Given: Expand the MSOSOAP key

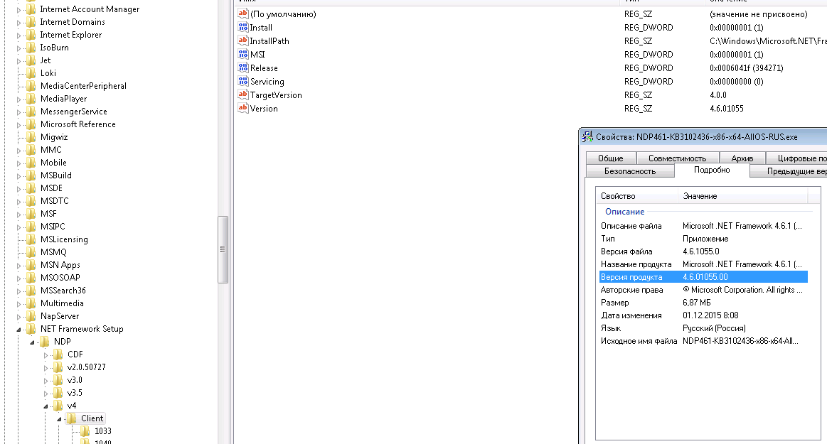Looking at the screenshot, I should click(18, 278).
